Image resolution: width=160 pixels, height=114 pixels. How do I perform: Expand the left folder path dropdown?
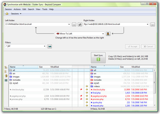69,24
